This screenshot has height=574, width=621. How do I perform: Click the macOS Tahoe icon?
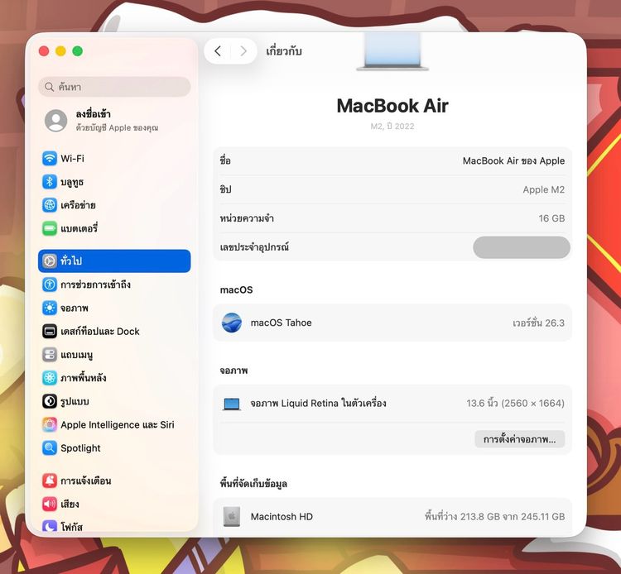[x=232, y=323]
